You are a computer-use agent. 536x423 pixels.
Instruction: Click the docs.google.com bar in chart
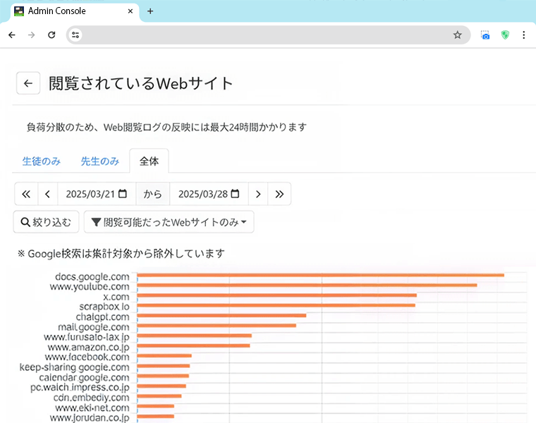(x=320, y=275)
